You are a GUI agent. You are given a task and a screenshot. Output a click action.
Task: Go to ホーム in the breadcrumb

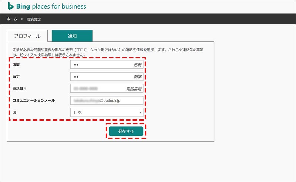12,19
